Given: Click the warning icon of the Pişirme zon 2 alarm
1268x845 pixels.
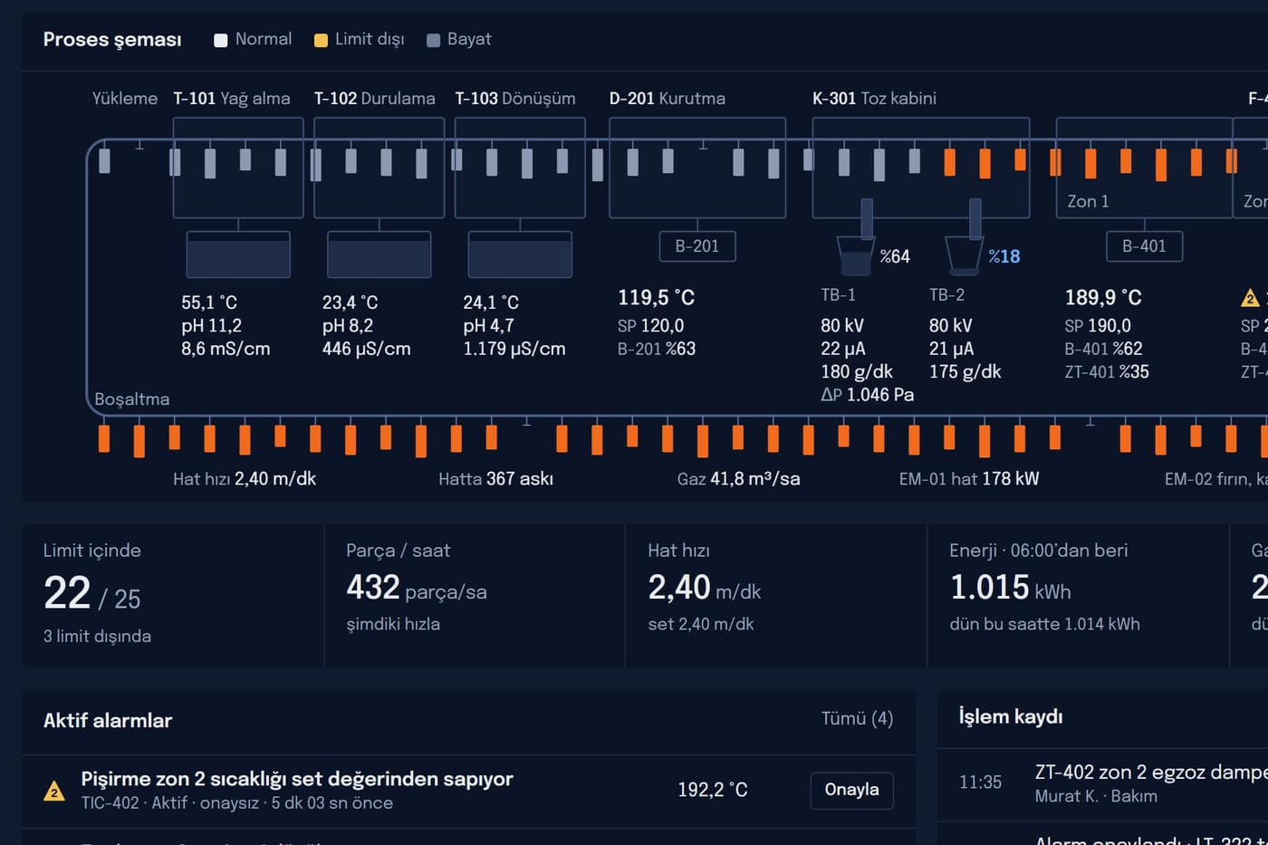Looking at the screenshot, I should (x=54, y=791).
